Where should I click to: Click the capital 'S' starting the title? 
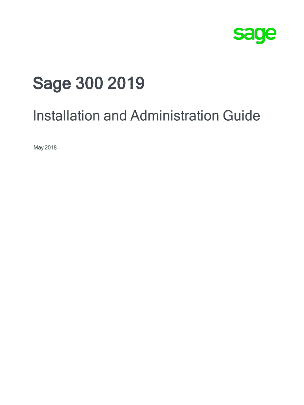(38, 84)
